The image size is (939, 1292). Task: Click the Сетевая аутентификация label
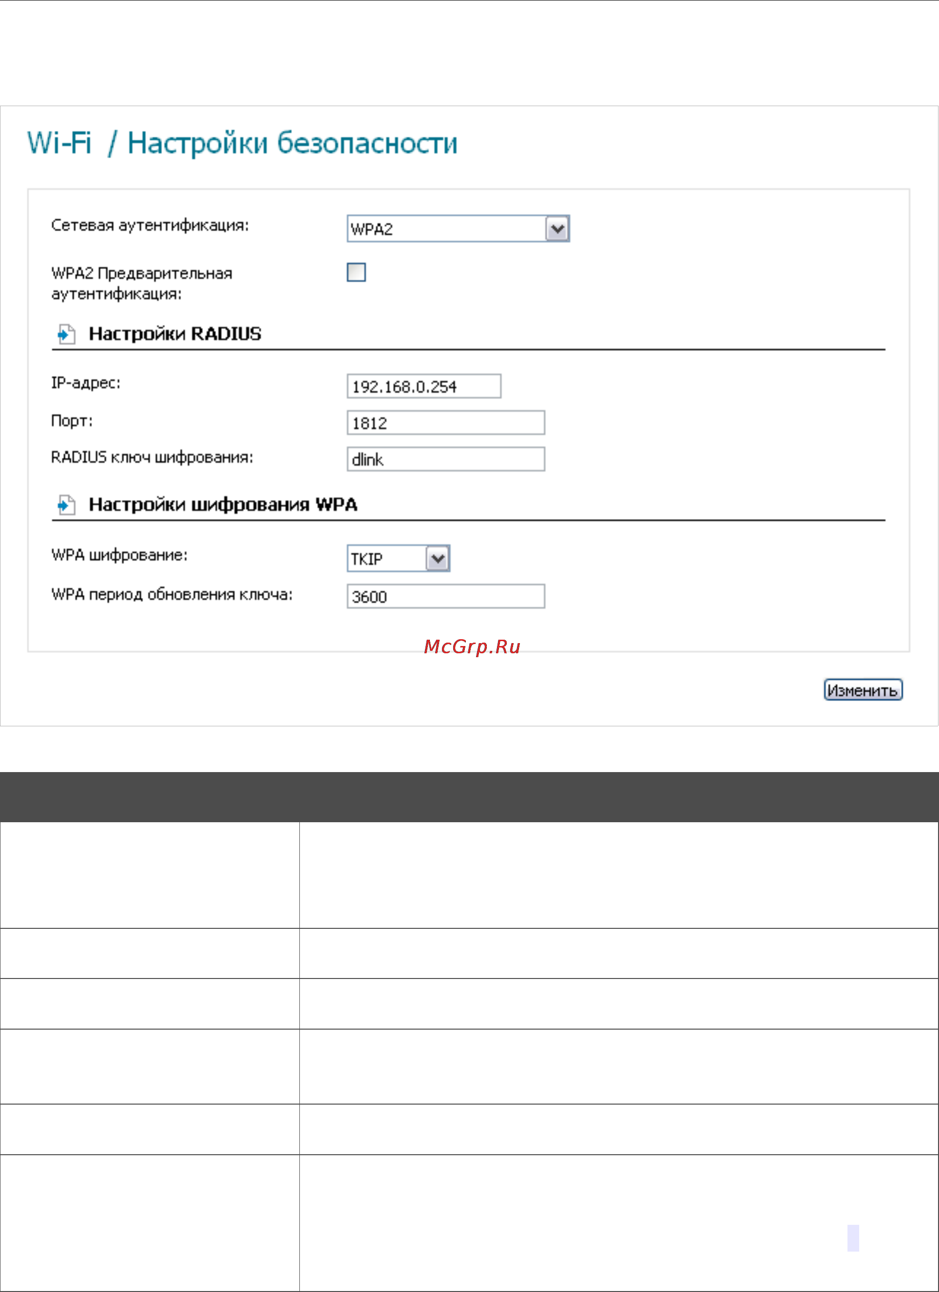point(150,225)
